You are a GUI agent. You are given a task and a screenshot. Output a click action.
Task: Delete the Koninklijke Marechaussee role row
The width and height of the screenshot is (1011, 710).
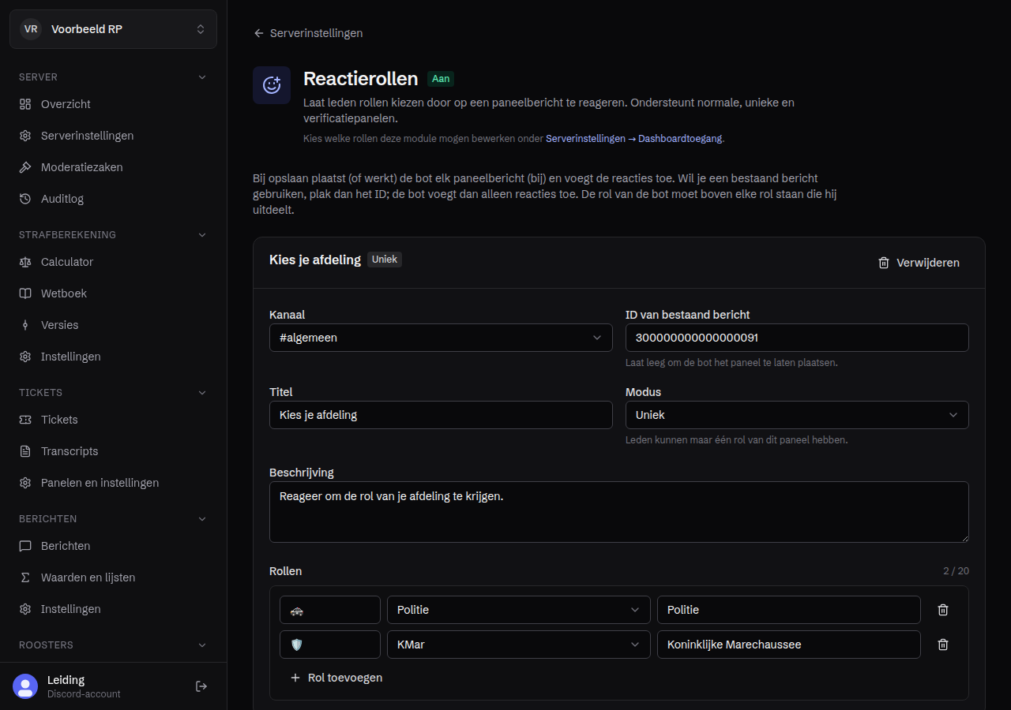pyautogui.click(x=943, y=645)
